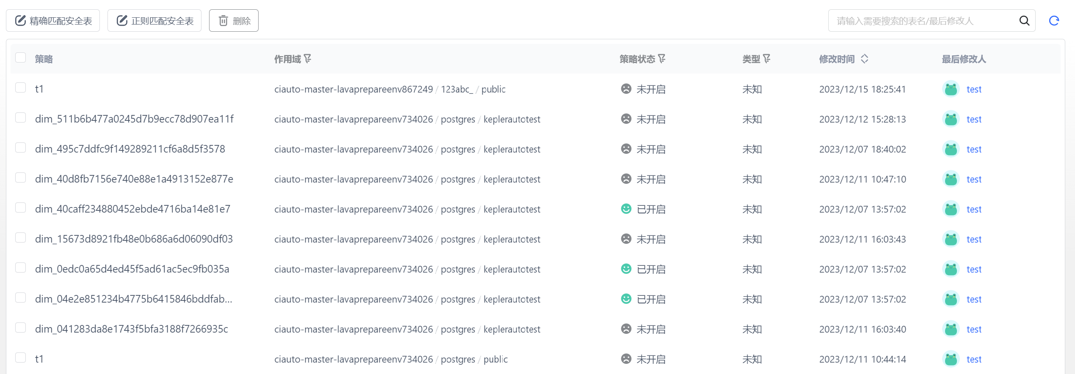Viewport: 1075px width, 374px height.
Task: Open the 策略状态 column filter
Action: pyautogui.click(x=662, y=59)
